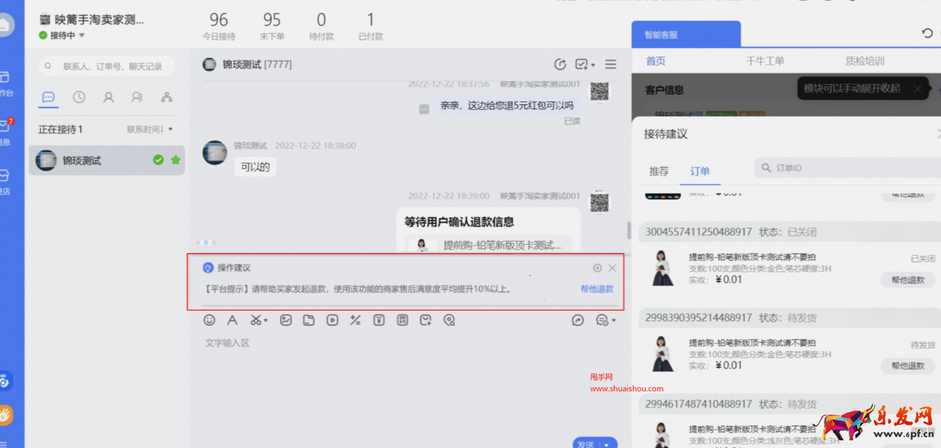Click the 帮他退款 link in 操作建议
The height and width of the screenshot is (448, 941).
point(597,289)
